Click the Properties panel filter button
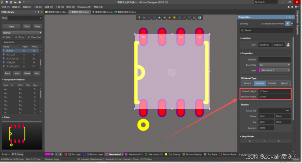Viewport: 302px width, 163px height. click(x=288, y=24)
